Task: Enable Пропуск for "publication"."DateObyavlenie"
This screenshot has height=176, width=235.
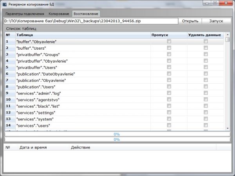Action: [x=169, y=74]
